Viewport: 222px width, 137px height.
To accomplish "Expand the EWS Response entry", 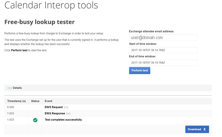I will tap(68, 114).
